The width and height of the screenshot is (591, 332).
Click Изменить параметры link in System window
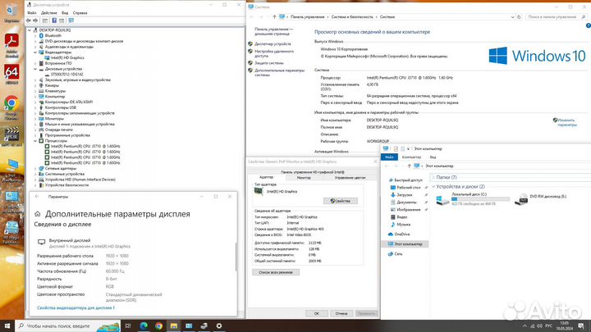click(567, 122)
